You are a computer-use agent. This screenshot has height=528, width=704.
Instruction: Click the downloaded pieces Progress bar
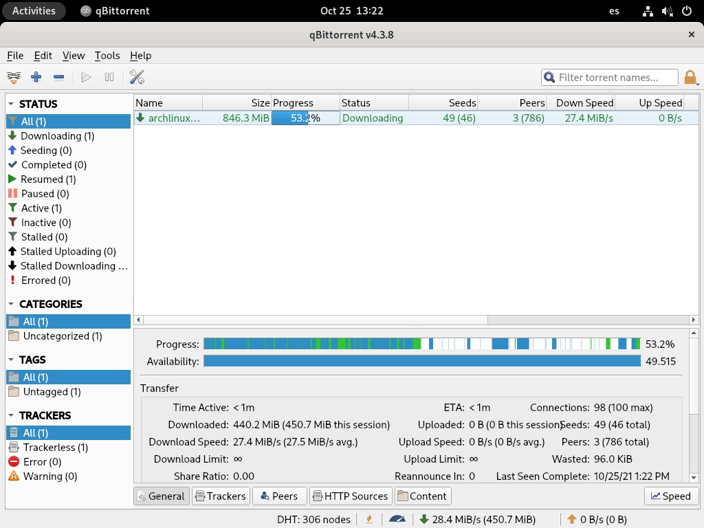point(422,344)
